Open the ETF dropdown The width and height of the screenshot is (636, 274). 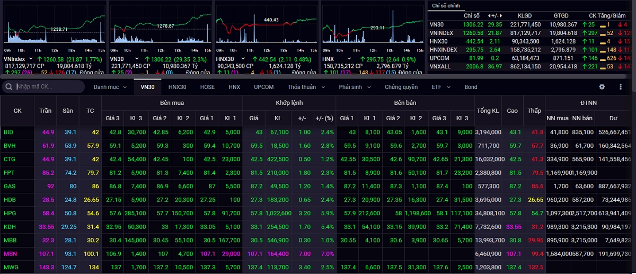[x=440, y=87]
